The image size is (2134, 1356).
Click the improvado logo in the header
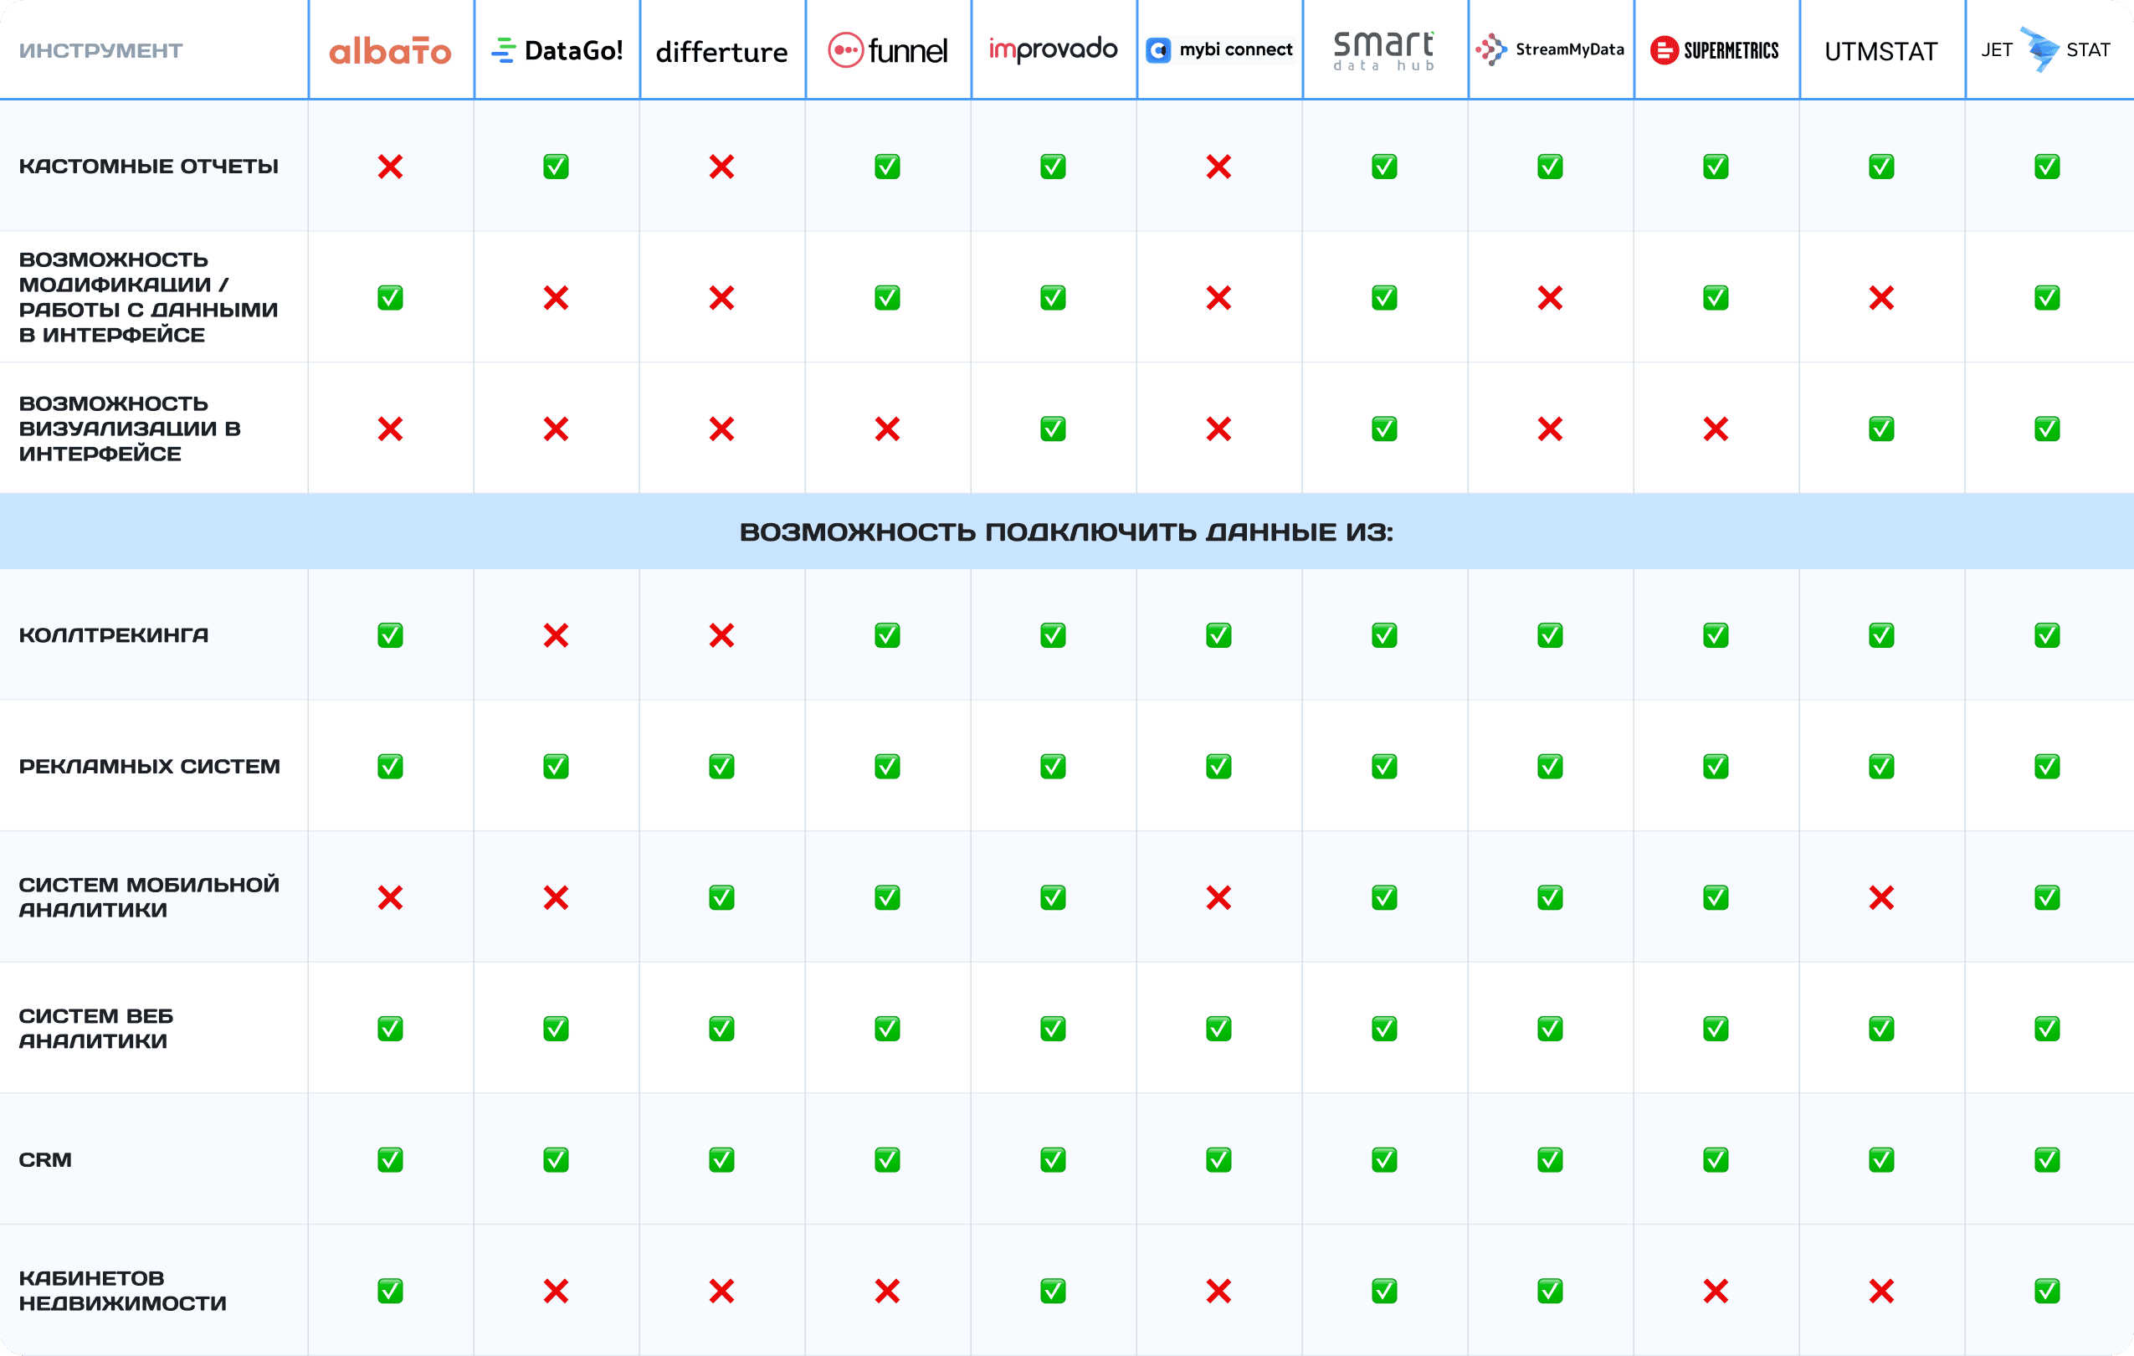(1053, 49)
